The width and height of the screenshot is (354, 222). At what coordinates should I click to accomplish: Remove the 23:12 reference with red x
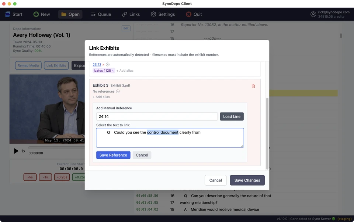click(x=103, y=65)
